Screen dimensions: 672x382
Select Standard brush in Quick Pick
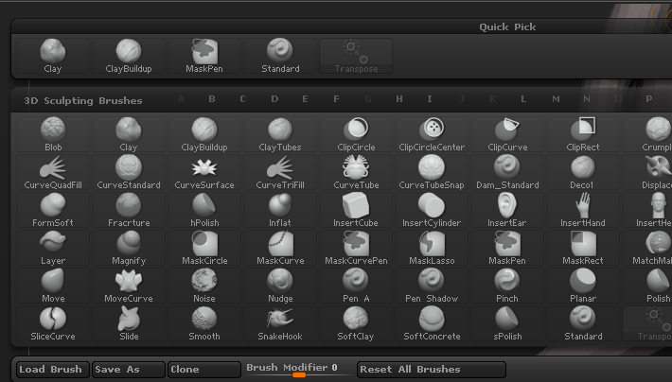280,56
